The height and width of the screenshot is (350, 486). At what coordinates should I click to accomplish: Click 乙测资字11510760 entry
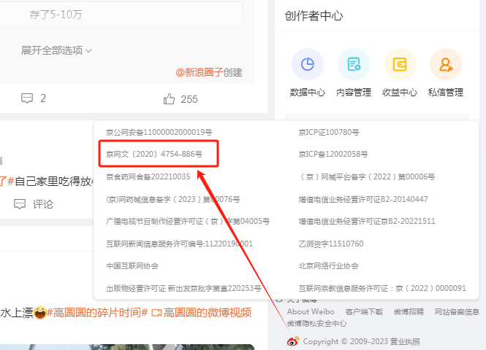pos(331,244)
